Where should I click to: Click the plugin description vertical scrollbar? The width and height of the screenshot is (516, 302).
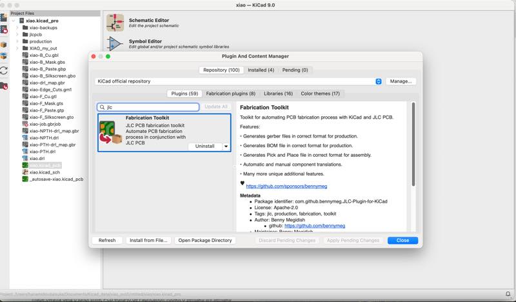pos(413,145)
